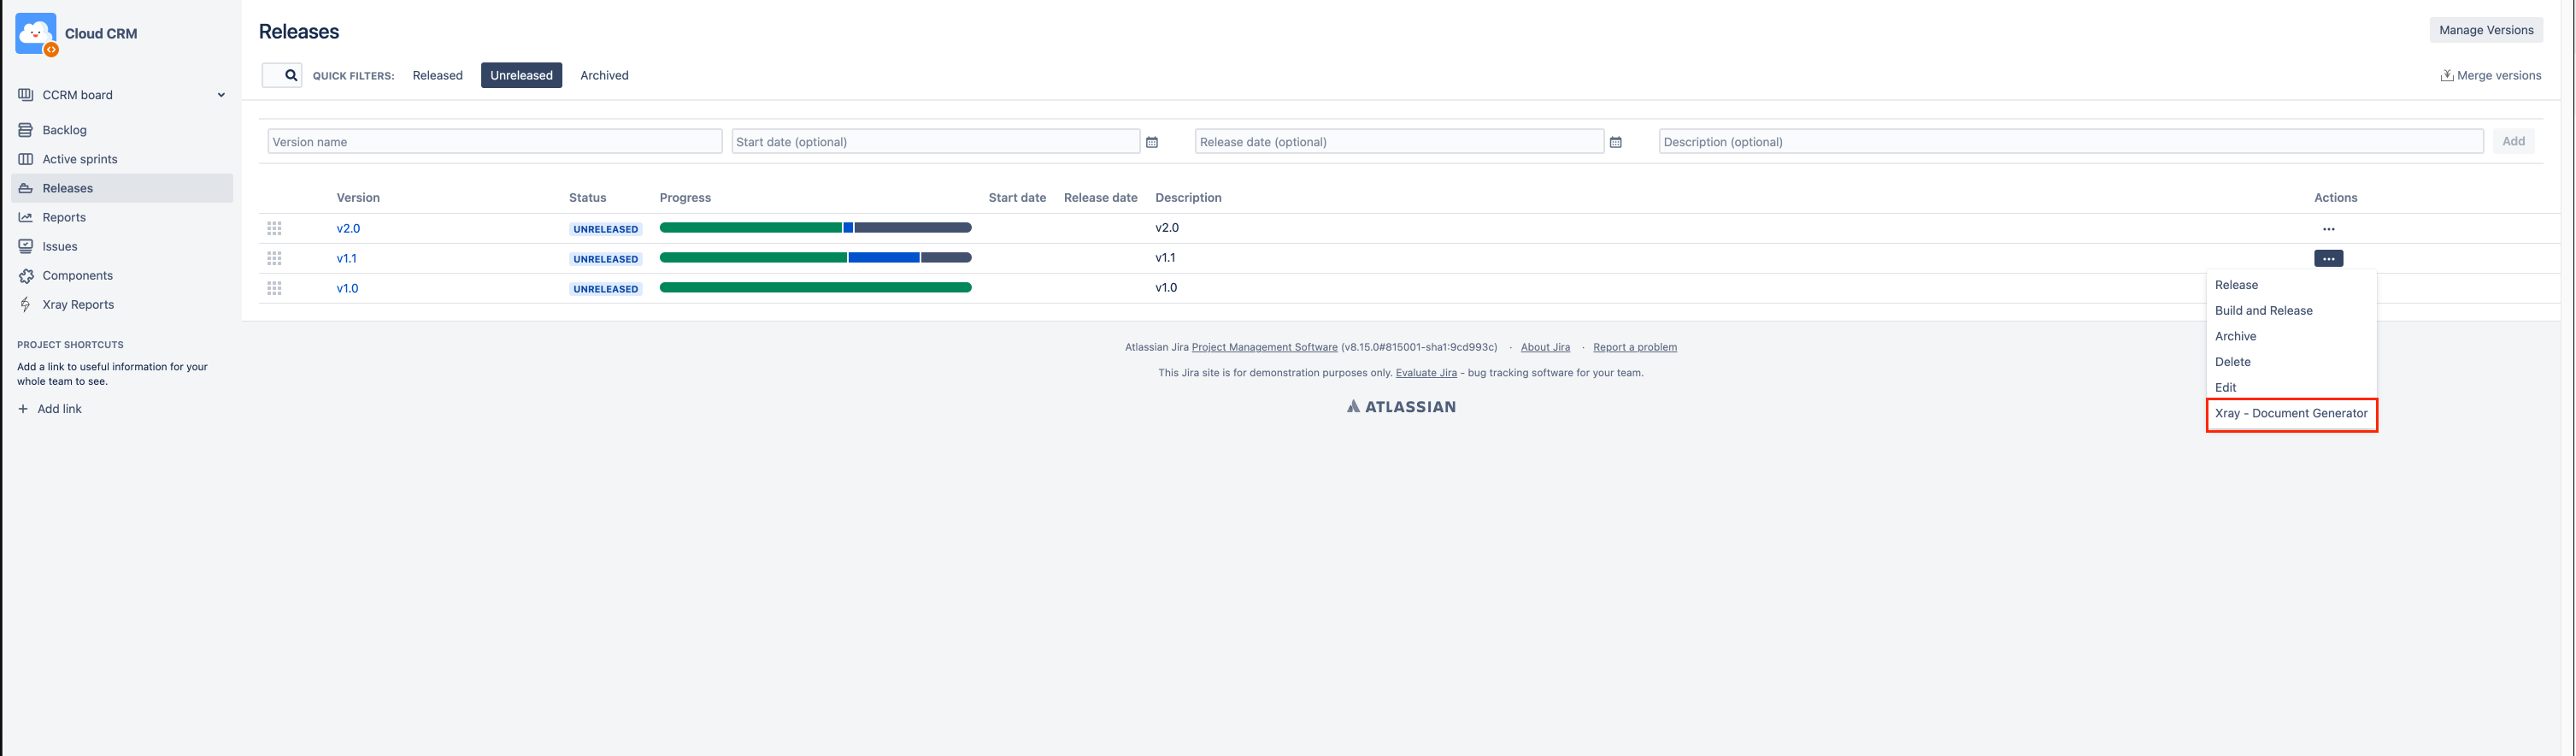Viewport: 2576px width, 756px height.
Task: Click the UNRELEASED status badge for v2.0
Action: [606, 229]
